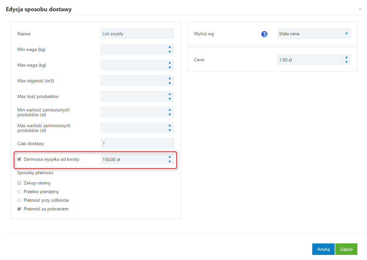367x260 pixels.
Task: Focus the Czas dostawy input field
Action: [x=137, y=143]
